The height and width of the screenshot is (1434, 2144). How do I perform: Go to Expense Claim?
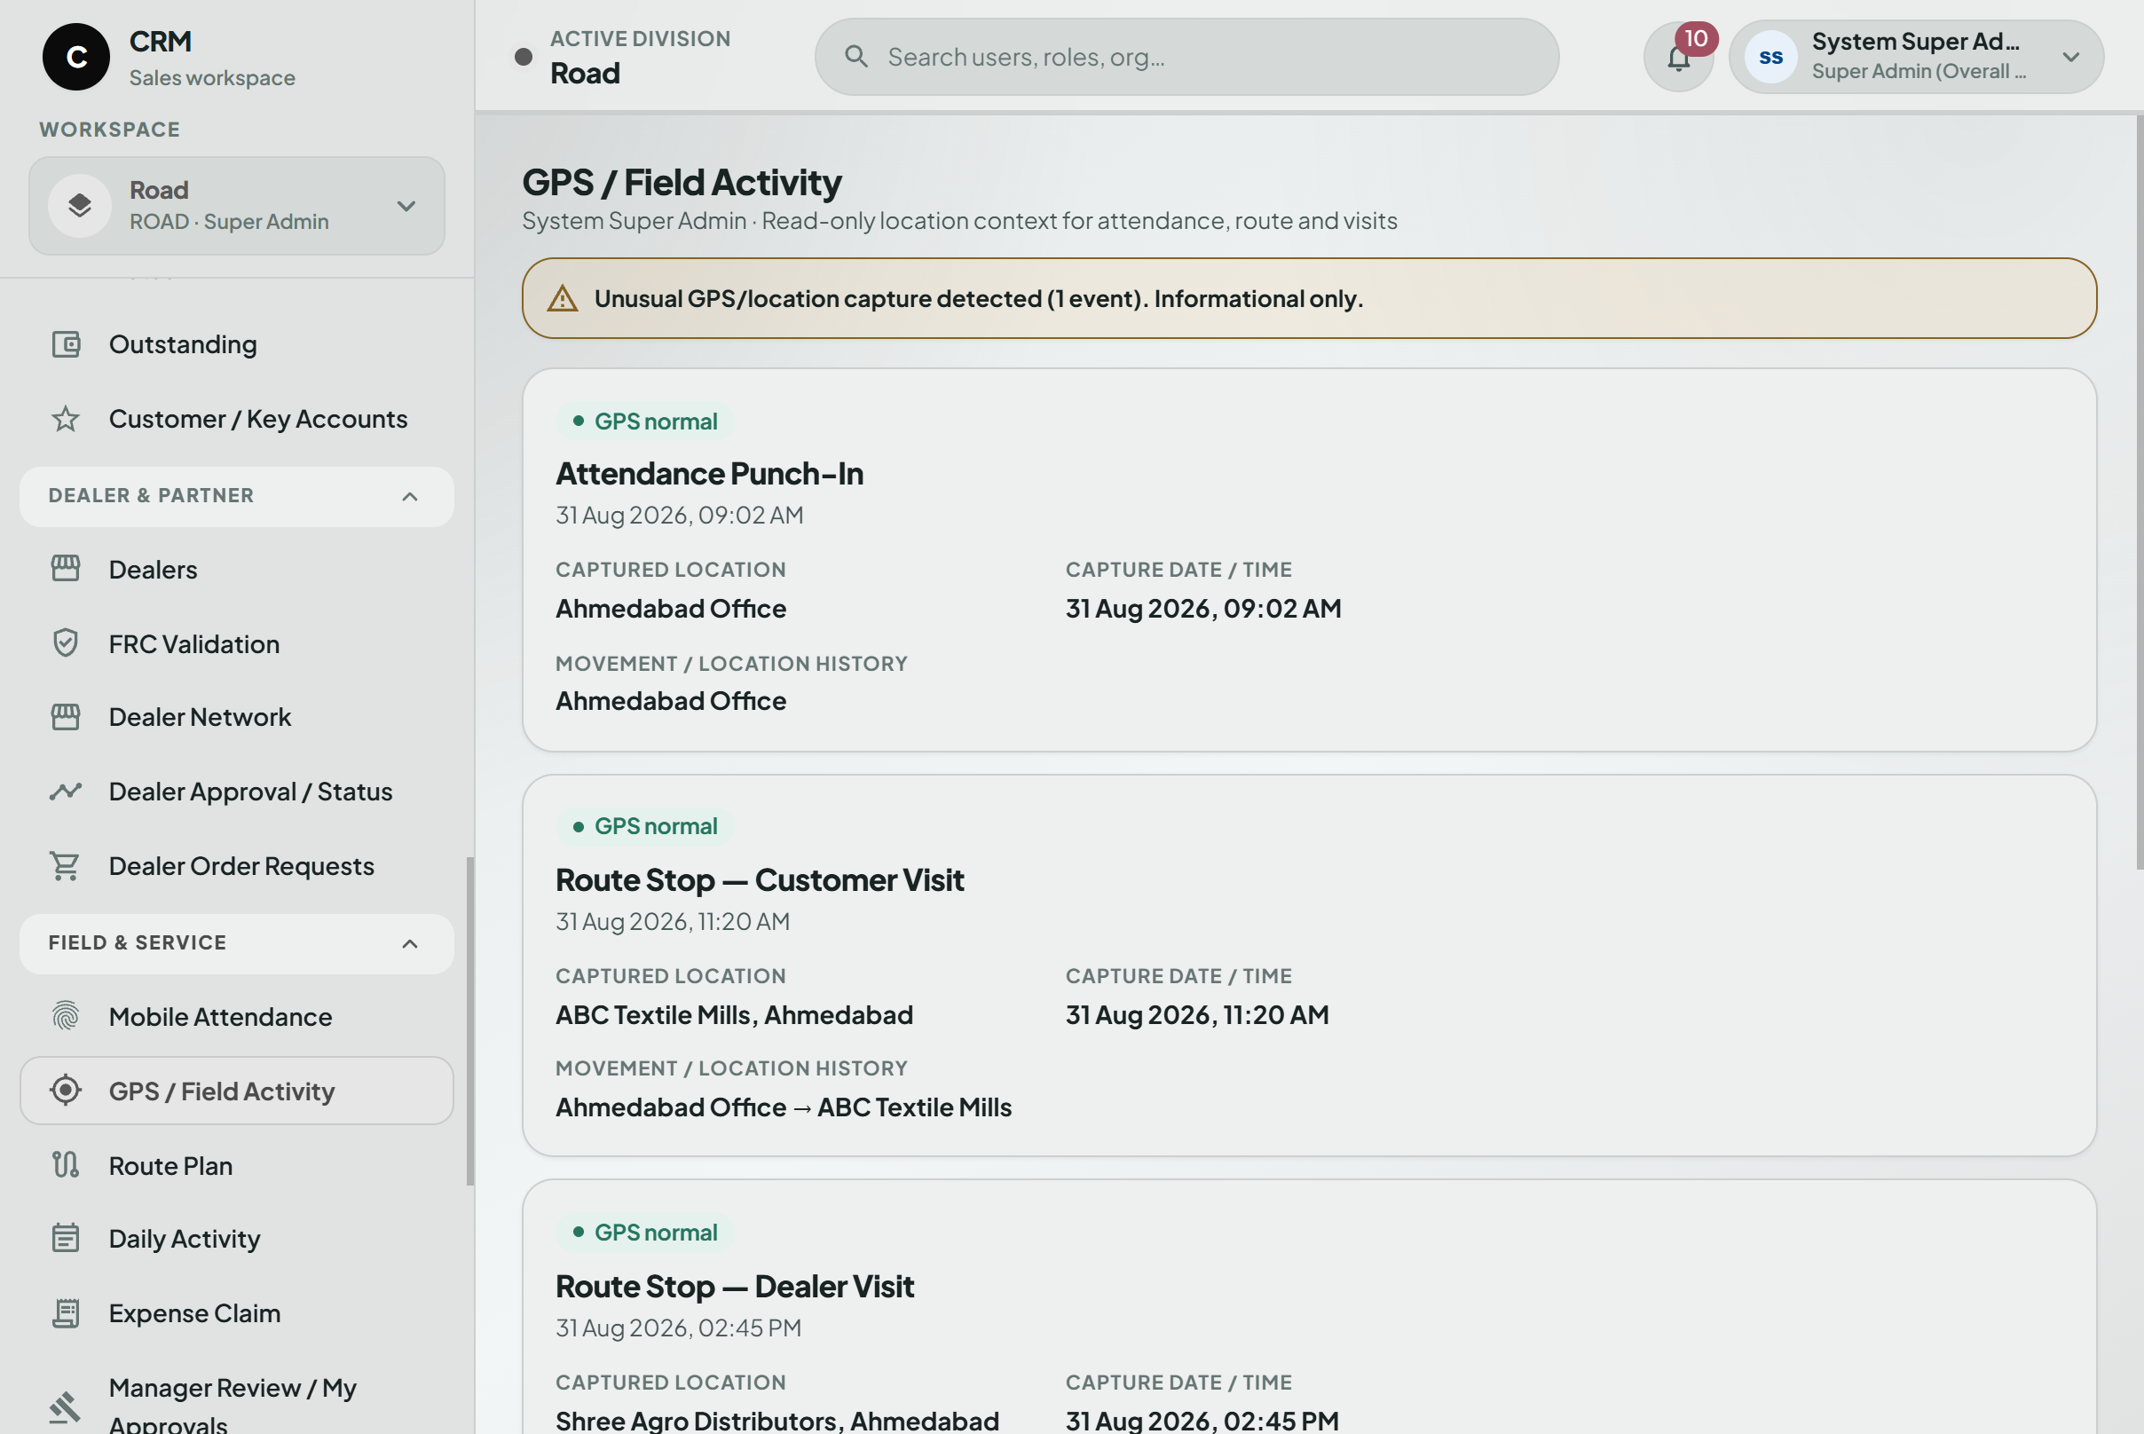point(237,1313)
